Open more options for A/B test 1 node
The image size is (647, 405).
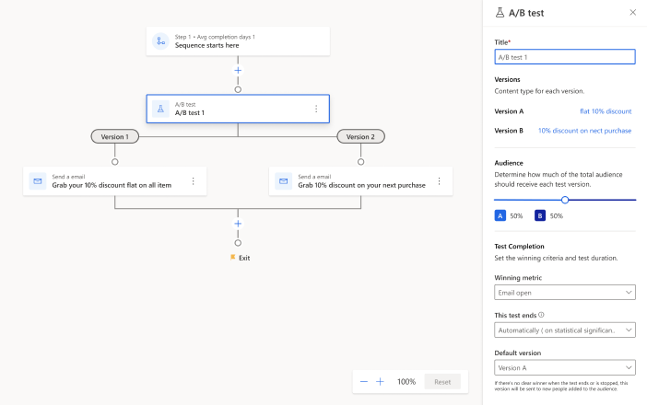316,109
